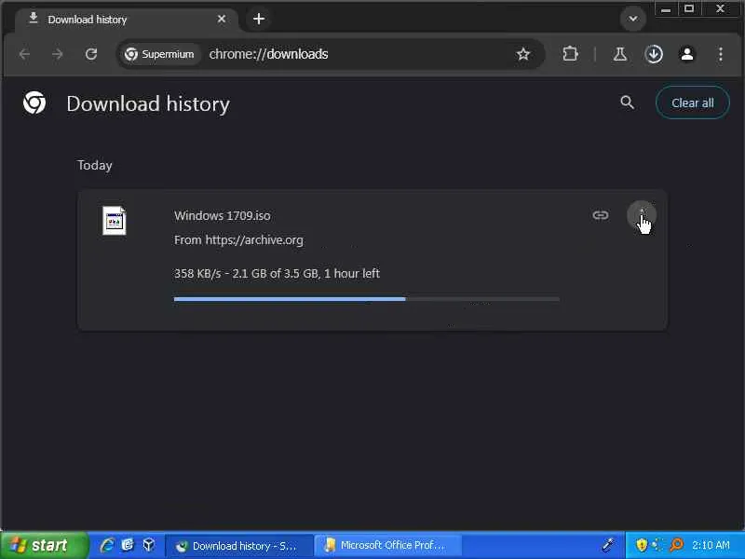The height and width of the screenshot is (559, 745).
Task: Click the cube icon in quick launch
Action: [x=149, y=545]
